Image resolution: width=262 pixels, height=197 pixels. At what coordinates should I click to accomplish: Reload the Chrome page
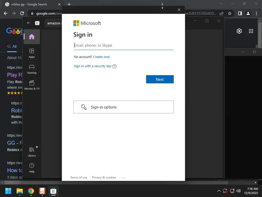22,13
